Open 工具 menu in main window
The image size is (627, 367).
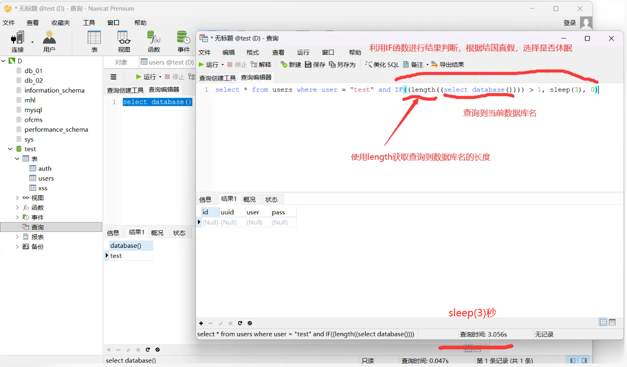[89, 23]
